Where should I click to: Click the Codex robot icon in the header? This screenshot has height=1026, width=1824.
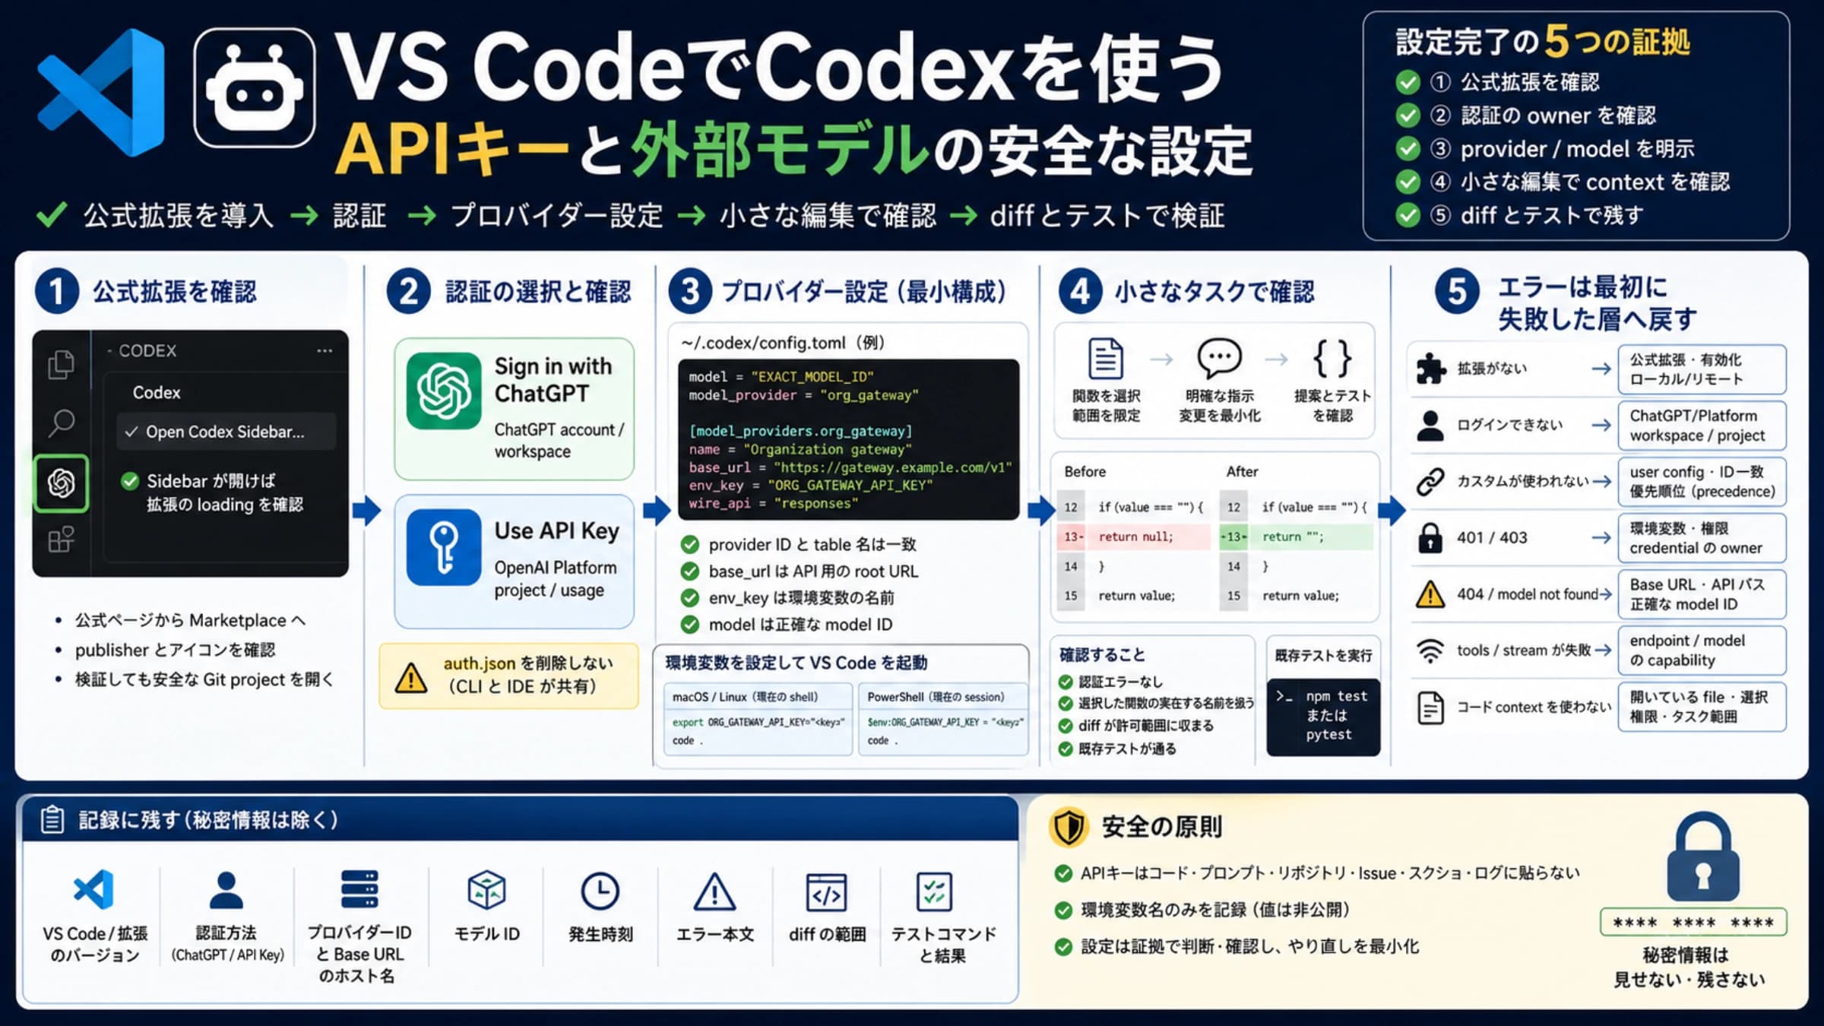255,88
